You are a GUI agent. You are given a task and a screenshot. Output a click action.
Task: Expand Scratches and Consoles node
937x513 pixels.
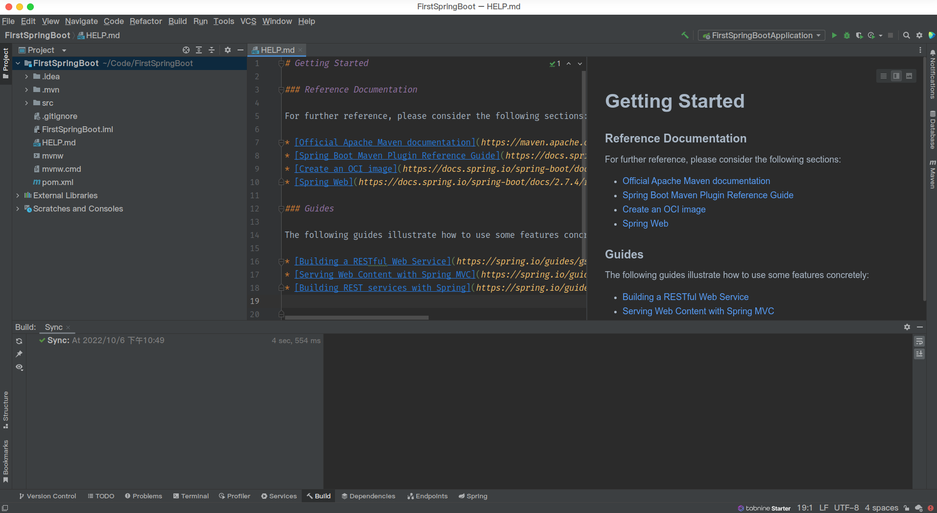click(x=18, y=209)
